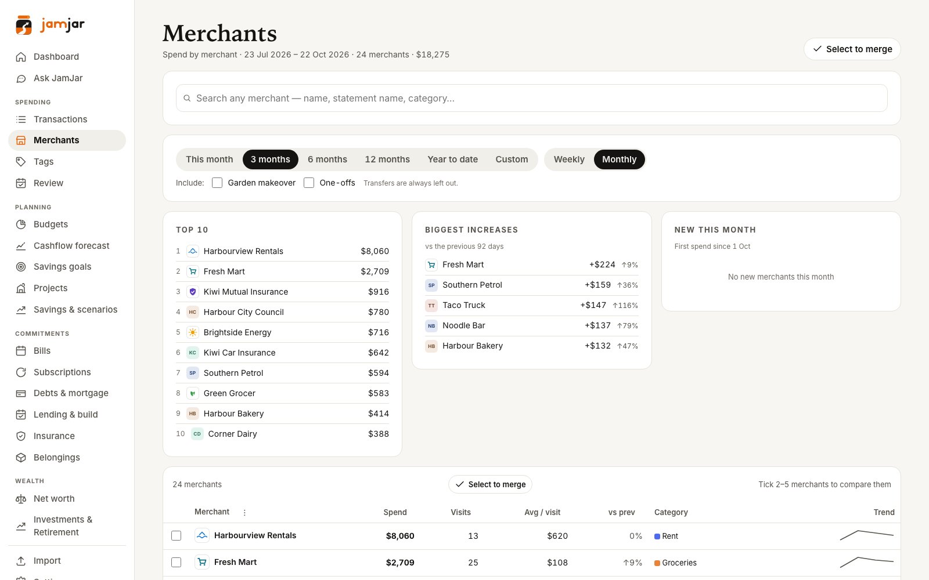Click the orange Groceries category swatch
929x580 pixels.
(x=657, y=563)
